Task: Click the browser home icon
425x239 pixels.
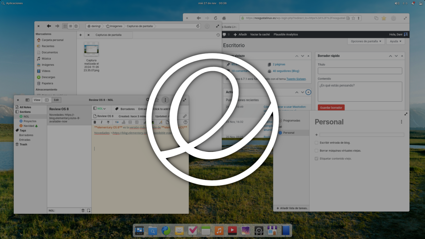Action: tap(224, 18)
